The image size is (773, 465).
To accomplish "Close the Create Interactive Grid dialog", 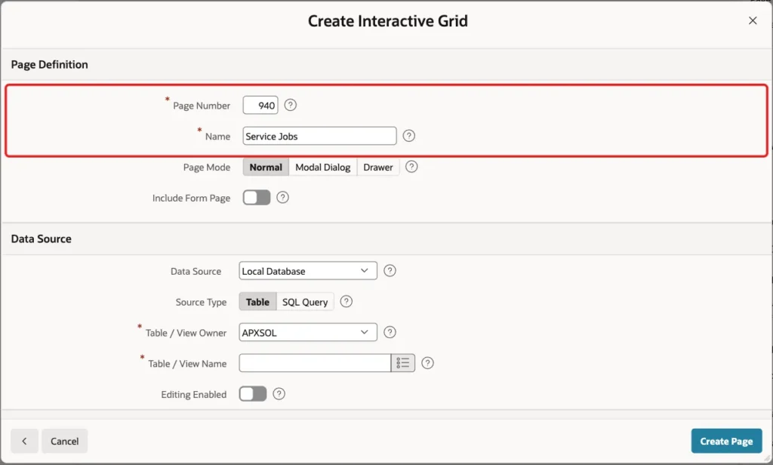I will [753, 20].
